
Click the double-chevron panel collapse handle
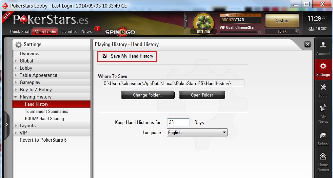point(186,21)
